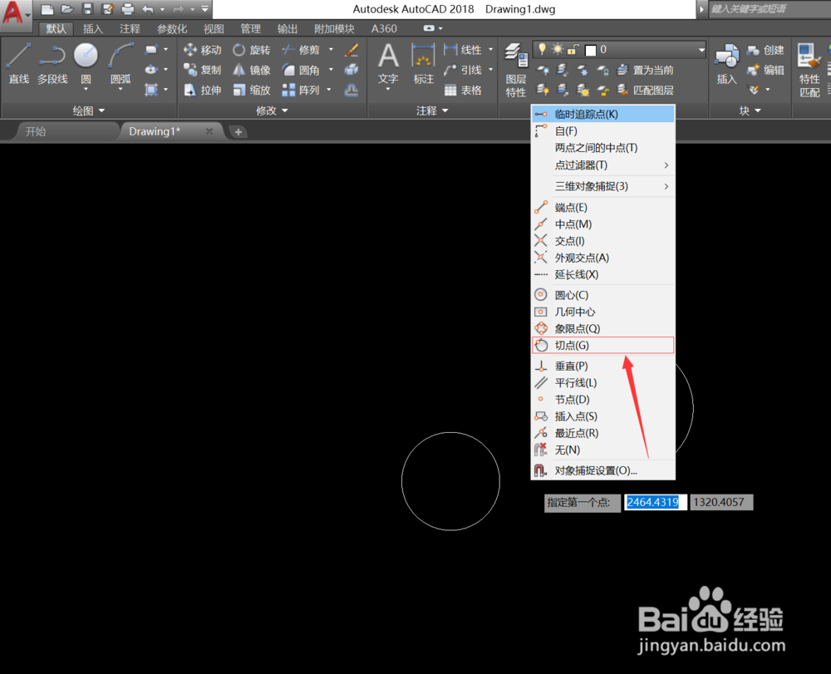This screenshot has width=831, height=674.
Task: Click Match Layer (匹配图层) button
Action: [x=646, y=90]
